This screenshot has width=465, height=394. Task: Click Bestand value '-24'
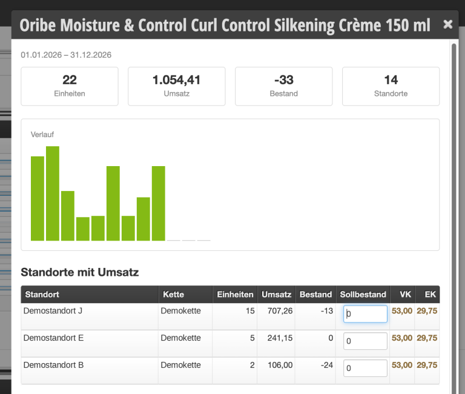tap(327, 365)
